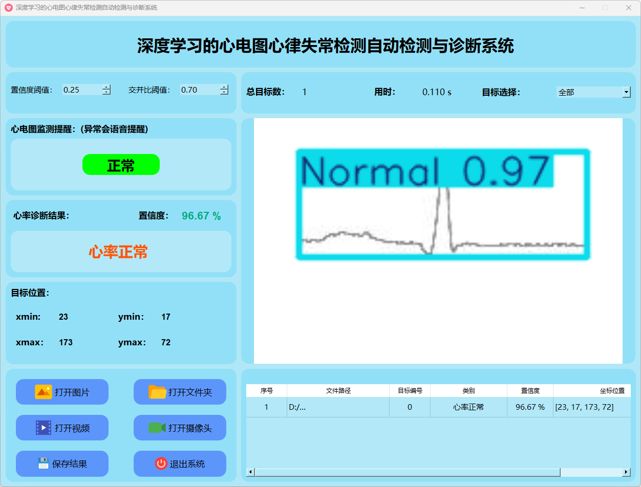Decrease the confidence threshold with down arrow
Screen dimensions: 641x487
(106, 93)
